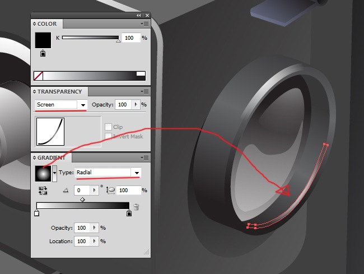The image size is (364, 274).
Task: Click the black fill color swatch
Action: tap(43, 40)
